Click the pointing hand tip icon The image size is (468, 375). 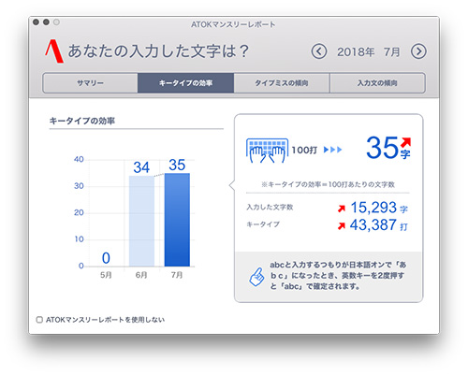tap(256, 277)
